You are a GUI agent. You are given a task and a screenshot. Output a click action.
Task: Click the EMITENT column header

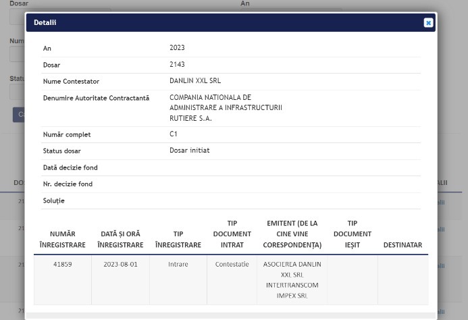[x=292, y=234]
